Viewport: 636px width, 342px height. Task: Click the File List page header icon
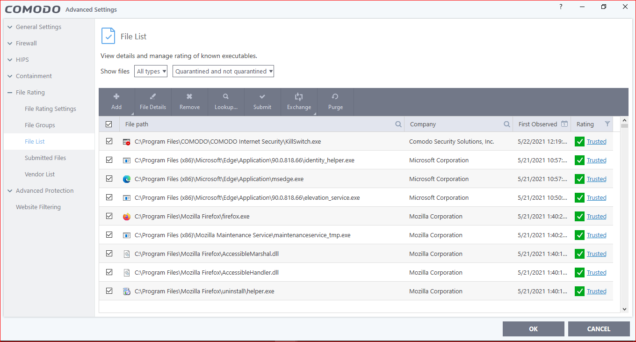[108, 36]
